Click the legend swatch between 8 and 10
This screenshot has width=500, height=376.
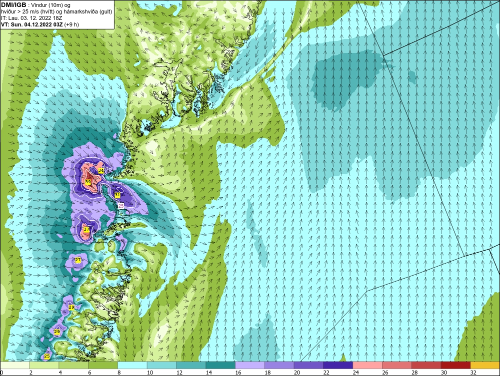[x=132, y=365]
